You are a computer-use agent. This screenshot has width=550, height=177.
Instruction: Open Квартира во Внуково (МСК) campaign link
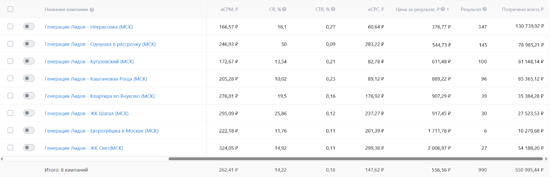[99, 96]
